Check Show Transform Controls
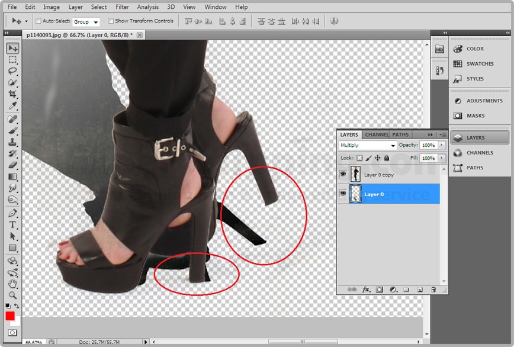Viewport: 514px width, 347px height. pyautogui.click(x=111, y=21)
